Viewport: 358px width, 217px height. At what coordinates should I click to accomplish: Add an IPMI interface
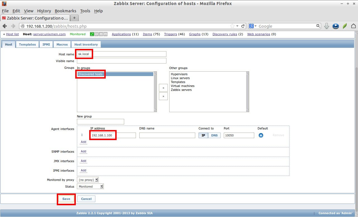click(83, 171)
